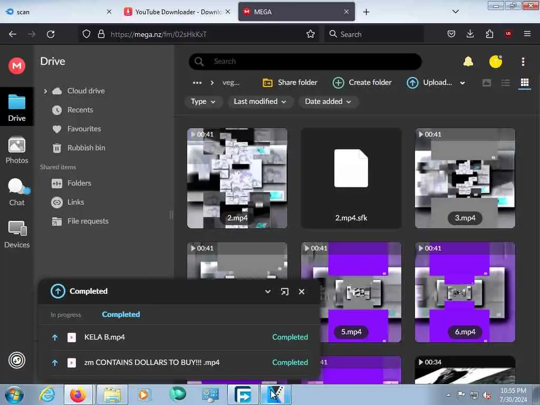Open the Type filter dropdown
This screenshot has height=405, width=540.
coord(203,102)
